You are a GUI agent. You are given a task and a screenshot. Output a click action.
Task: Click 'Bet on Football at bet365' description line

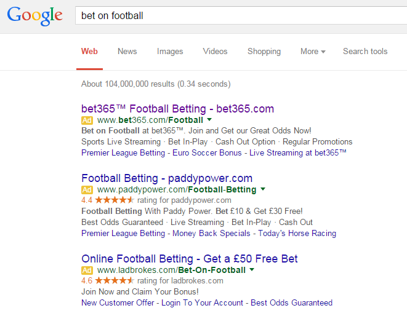click(x=196, y=131)
